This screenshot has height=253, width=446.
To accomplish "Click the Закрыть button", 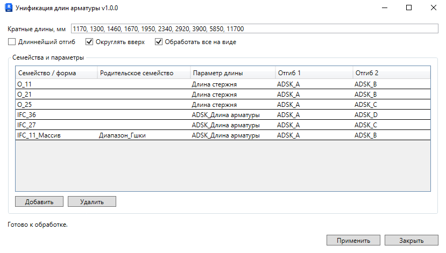I will click(x=411, y=240).
